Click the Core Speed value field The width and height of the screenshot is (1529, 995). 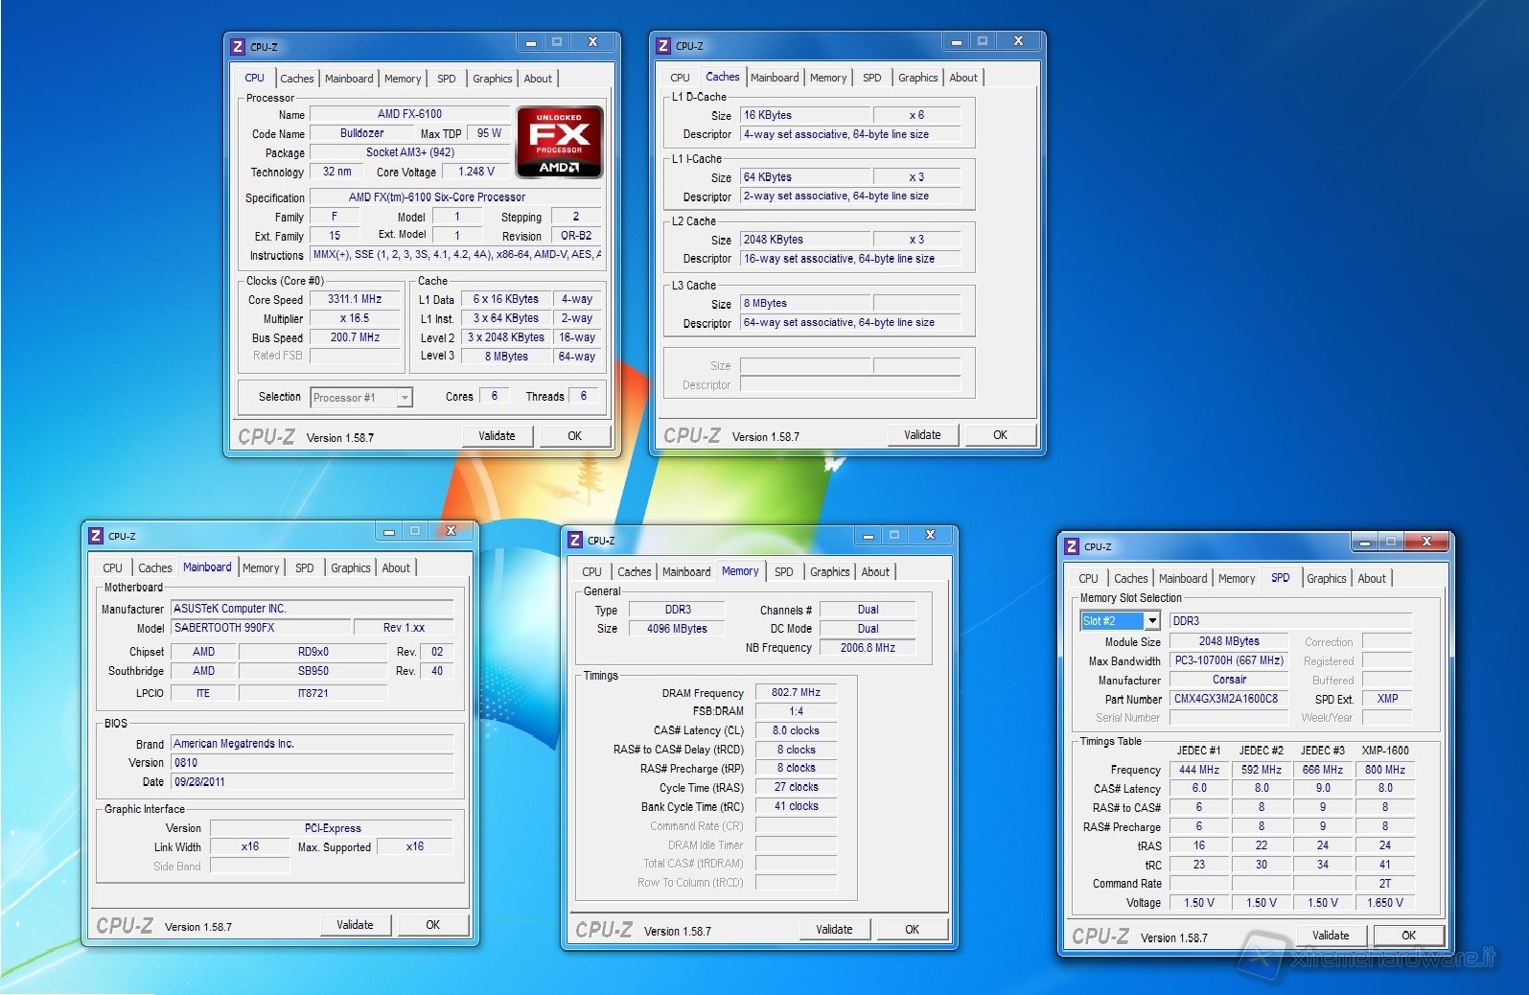pyautogui.click(x=355, y=299)
